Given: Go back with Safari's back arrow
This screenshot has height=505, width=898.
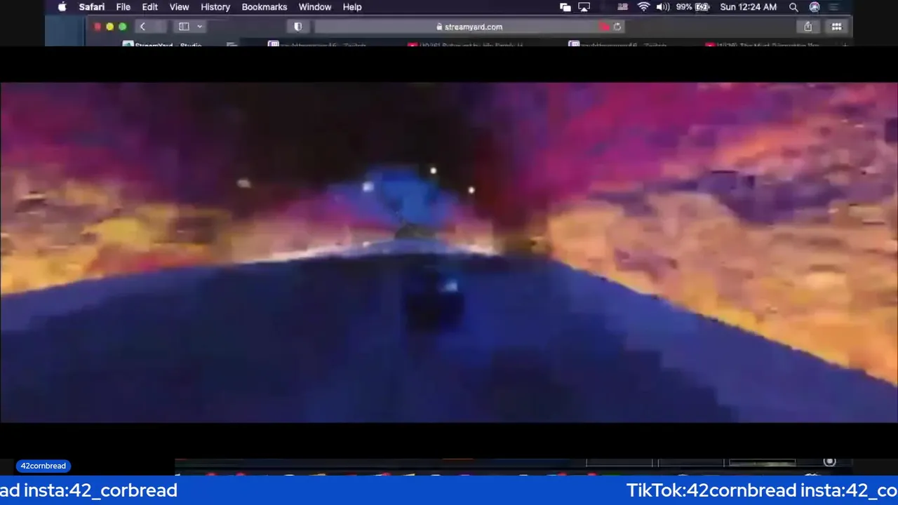Looking at the screenshot, I should click(x=142, y=27).
